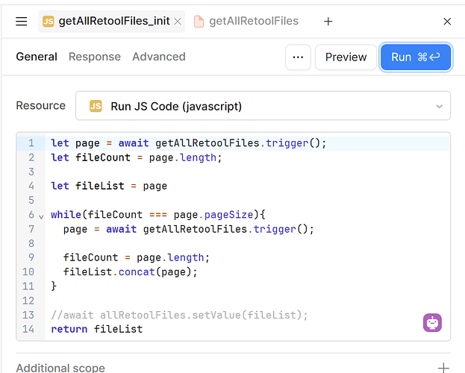Click 'fileCount = page.length;' on line 9
465x373 pixels.
click(x=137, y=257)
